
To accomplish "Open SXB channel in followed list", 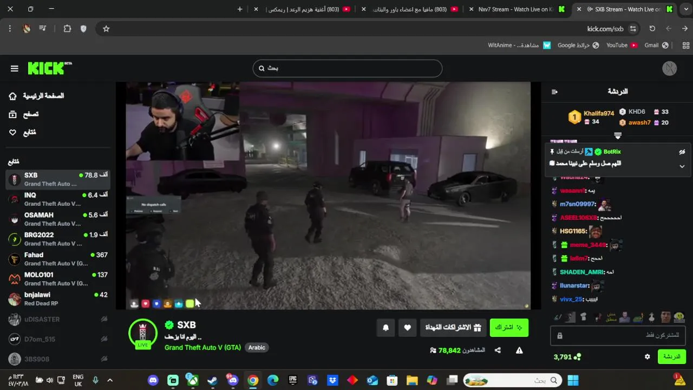I will (58, 179).
